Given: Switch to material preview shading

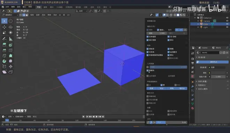Looking at the screenshot, I should coord(181,15).
